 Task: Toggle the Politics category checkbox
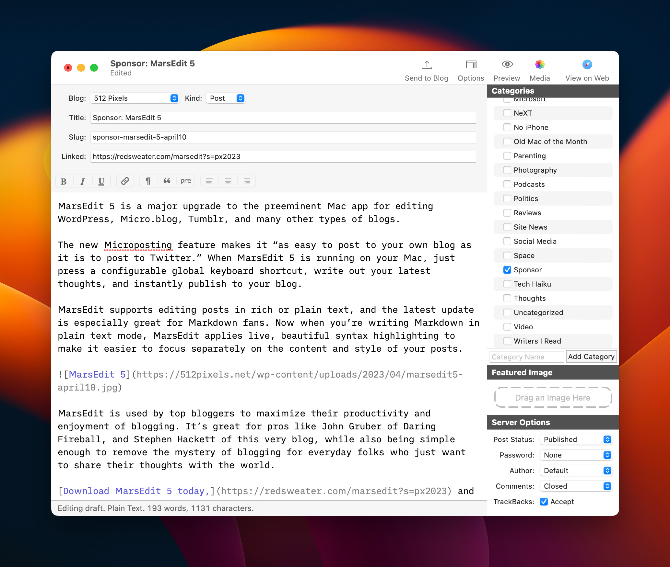[x=507, y=198]
